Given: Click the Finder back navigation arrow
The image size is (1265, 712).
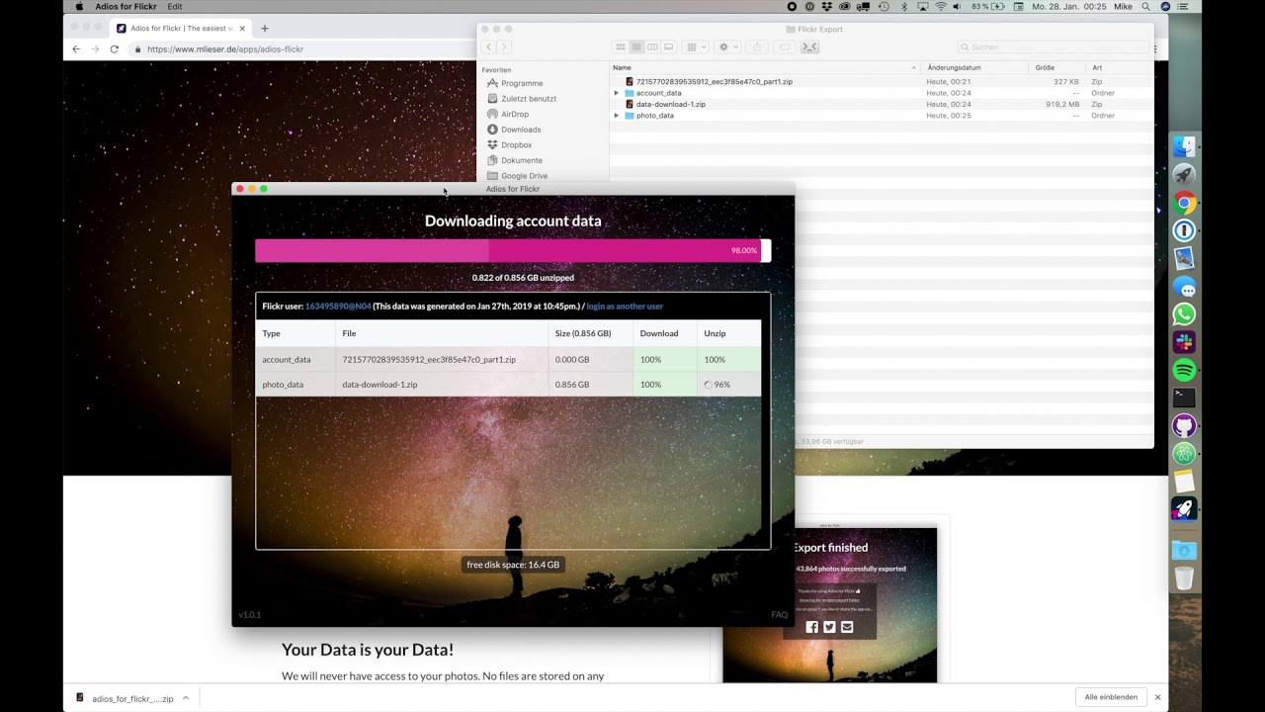Looking at the screenshot, I should [488, 46].
